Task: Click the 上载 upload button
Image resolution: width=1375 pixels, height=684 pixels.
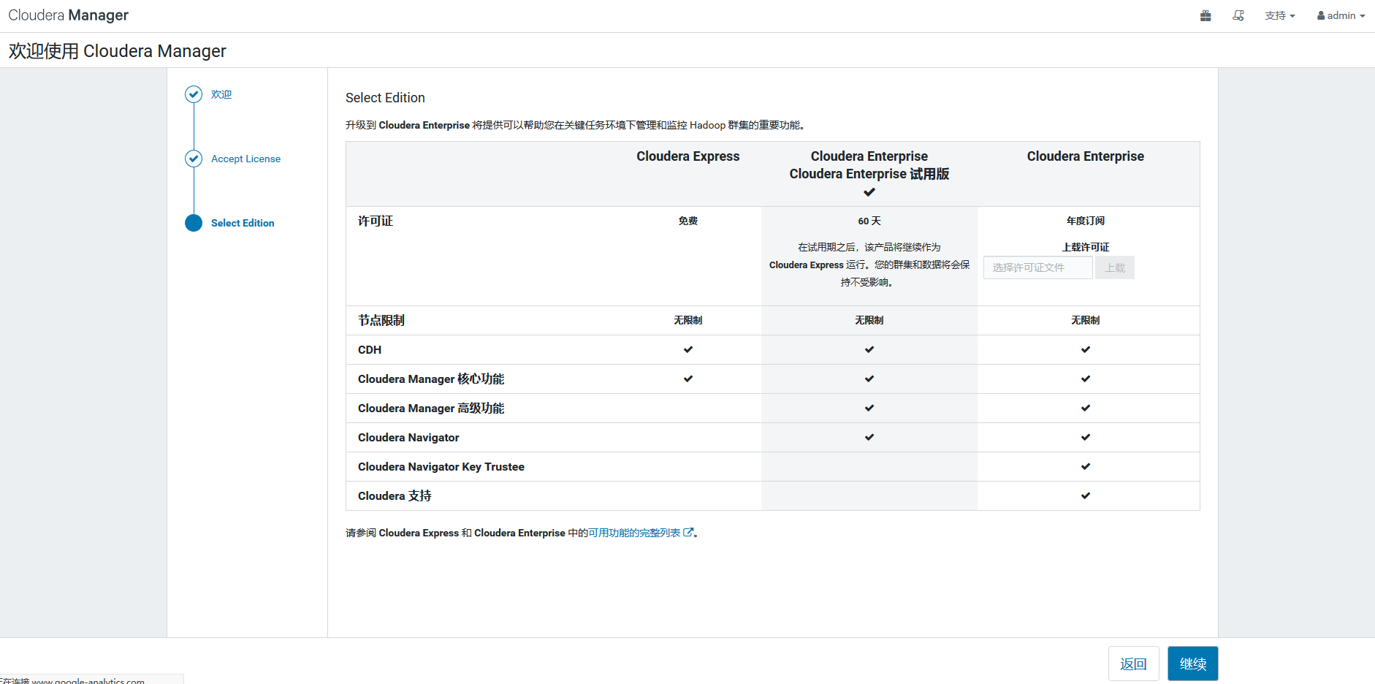Action: point(1115,267)
